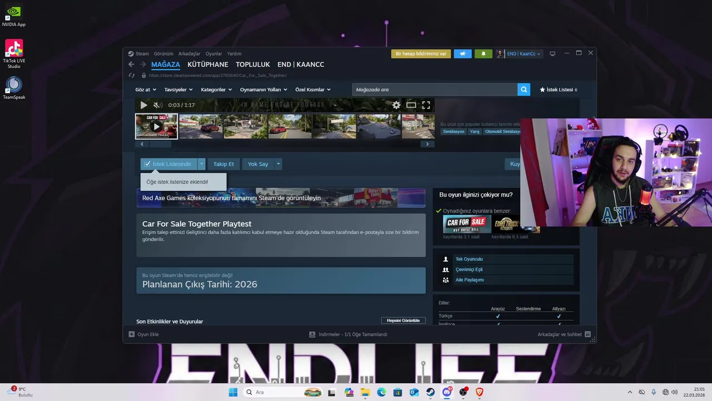Switch the video to theater mode

pyautogui.click(x=411, y=105)
